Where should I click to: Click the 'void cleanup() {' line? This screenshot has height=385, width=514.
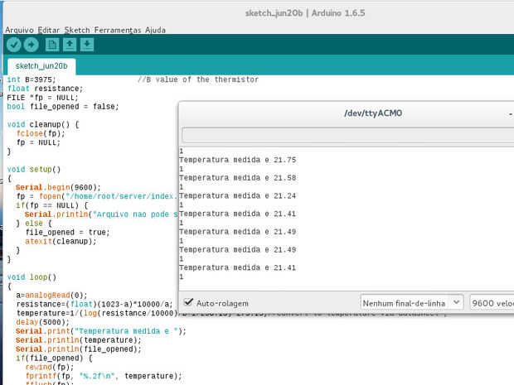click(43, 125)
